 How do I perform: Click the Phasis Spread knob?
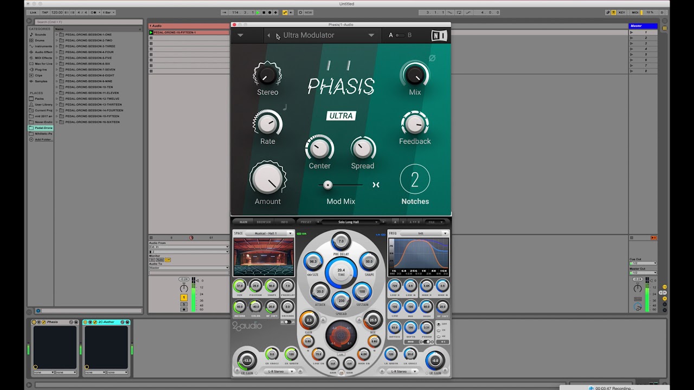pos(363,148)
